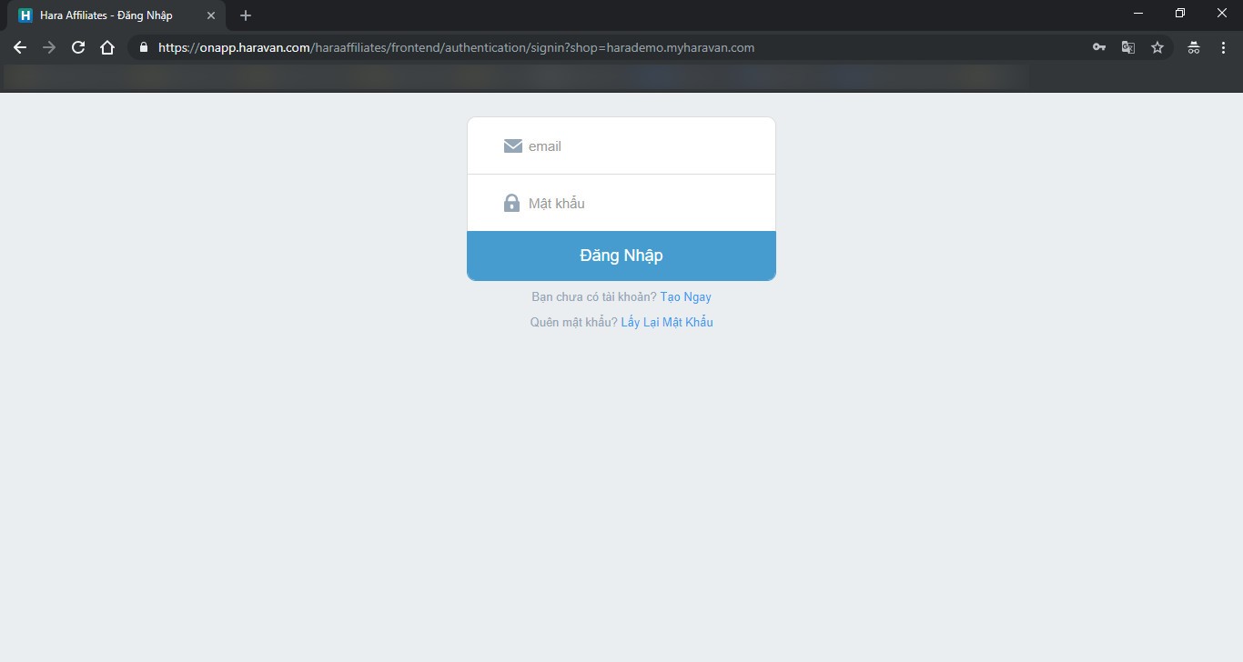Open the translate page icon
The height and width of the screenshot is (662, 1243).
[1128, 47]
